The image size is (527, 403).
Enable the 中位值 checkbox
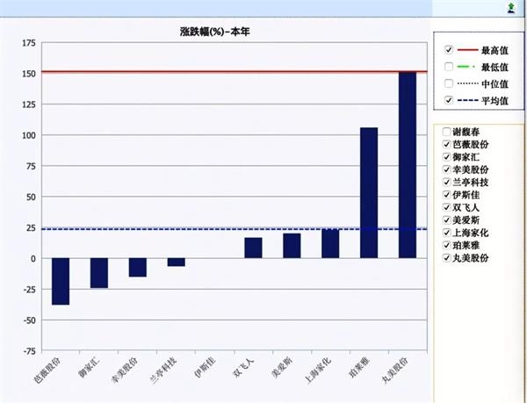(x=449, y=83)
